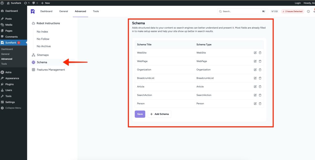Edit the Organization schema
315x160 pixels.
[x=255, y=70]
